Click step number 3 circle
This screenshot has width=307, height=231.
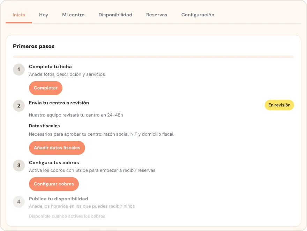[19, 166]
